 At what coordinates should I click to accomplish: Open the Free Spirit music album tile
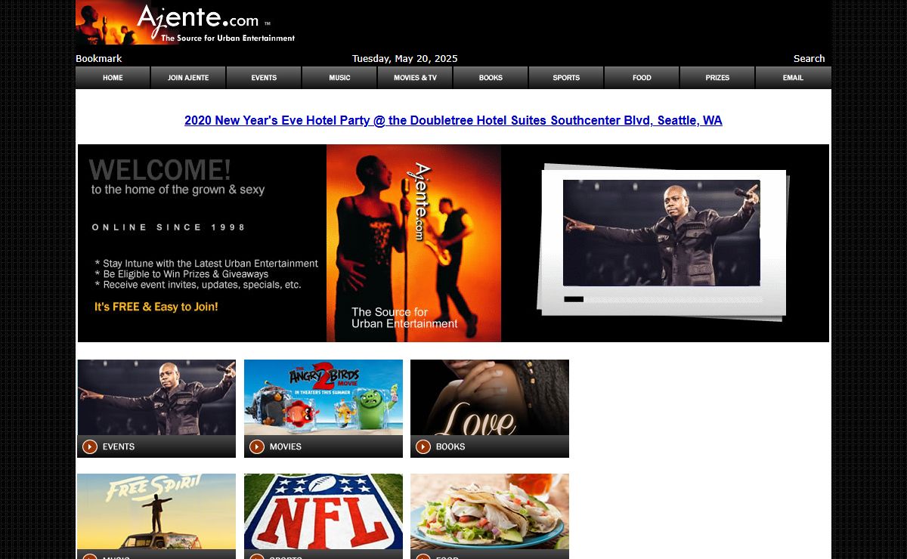pyautogui.click(x=156, y=511)
